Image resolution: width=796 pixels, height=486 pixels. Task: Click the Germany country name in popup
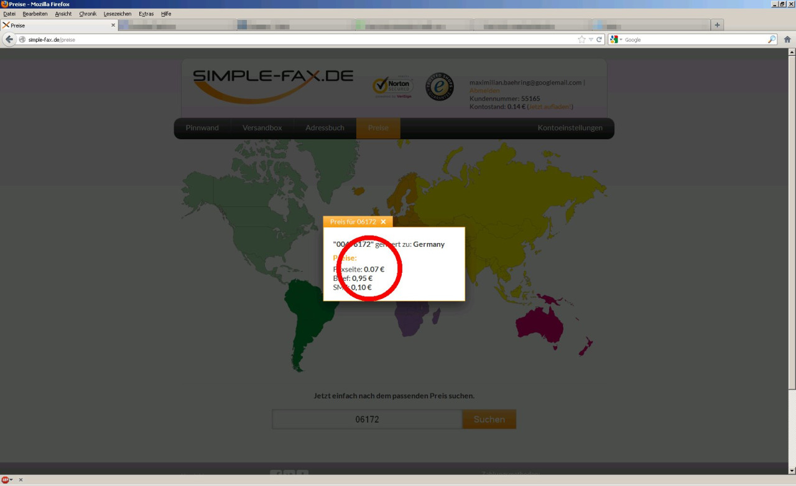pos(429,244)
